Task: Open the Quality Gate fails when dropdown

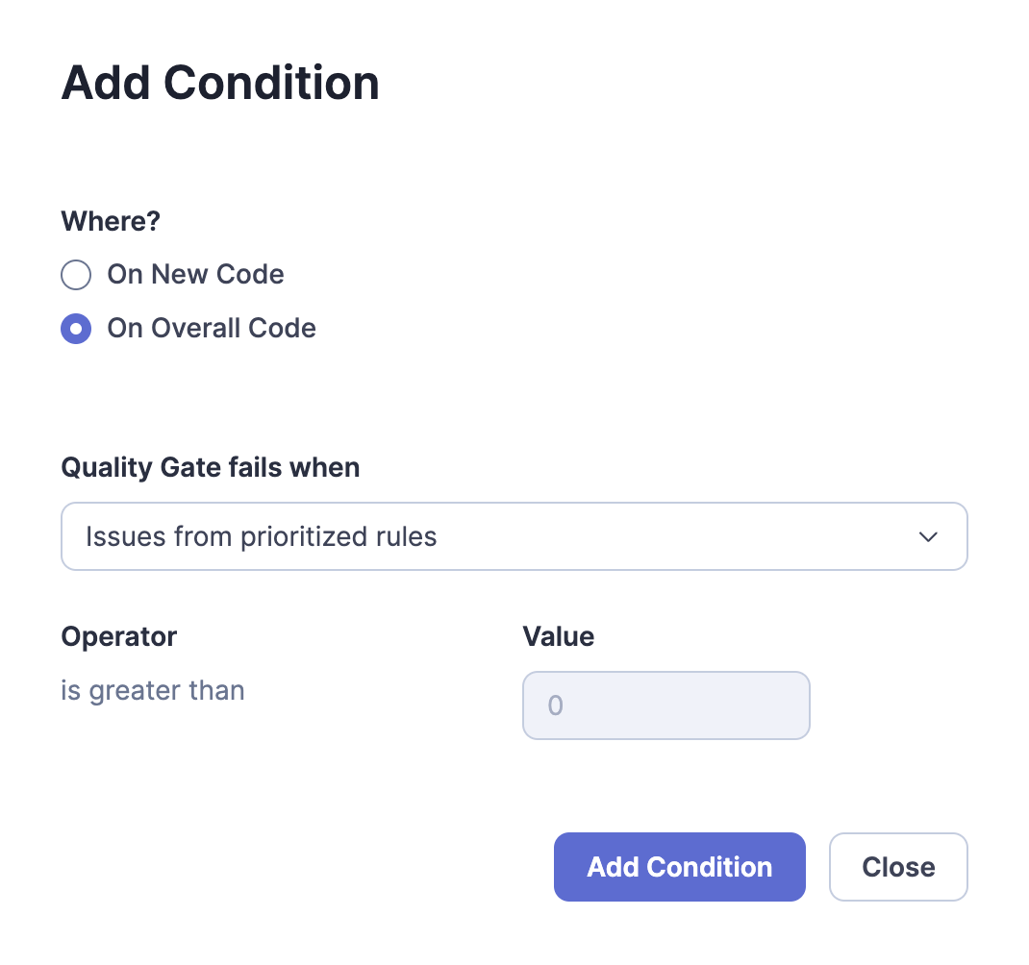Action: [514, 536]
